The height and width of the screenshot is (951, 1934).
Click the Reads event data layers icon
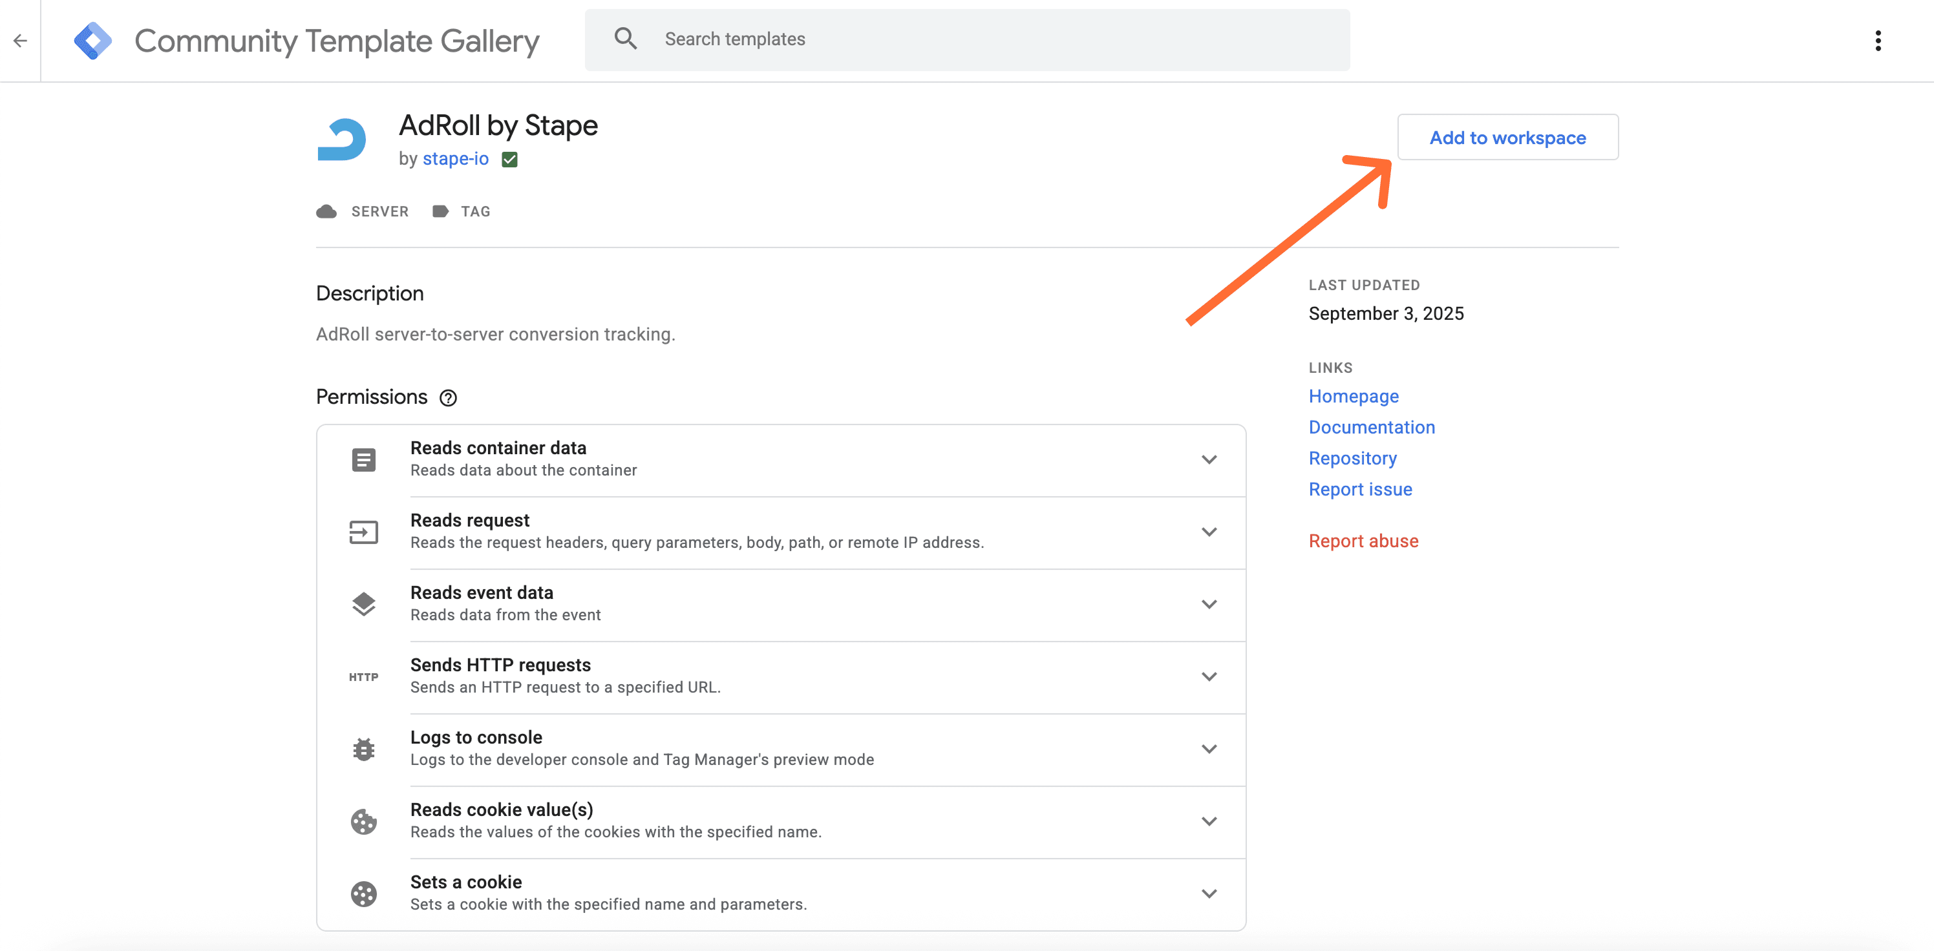364,604
